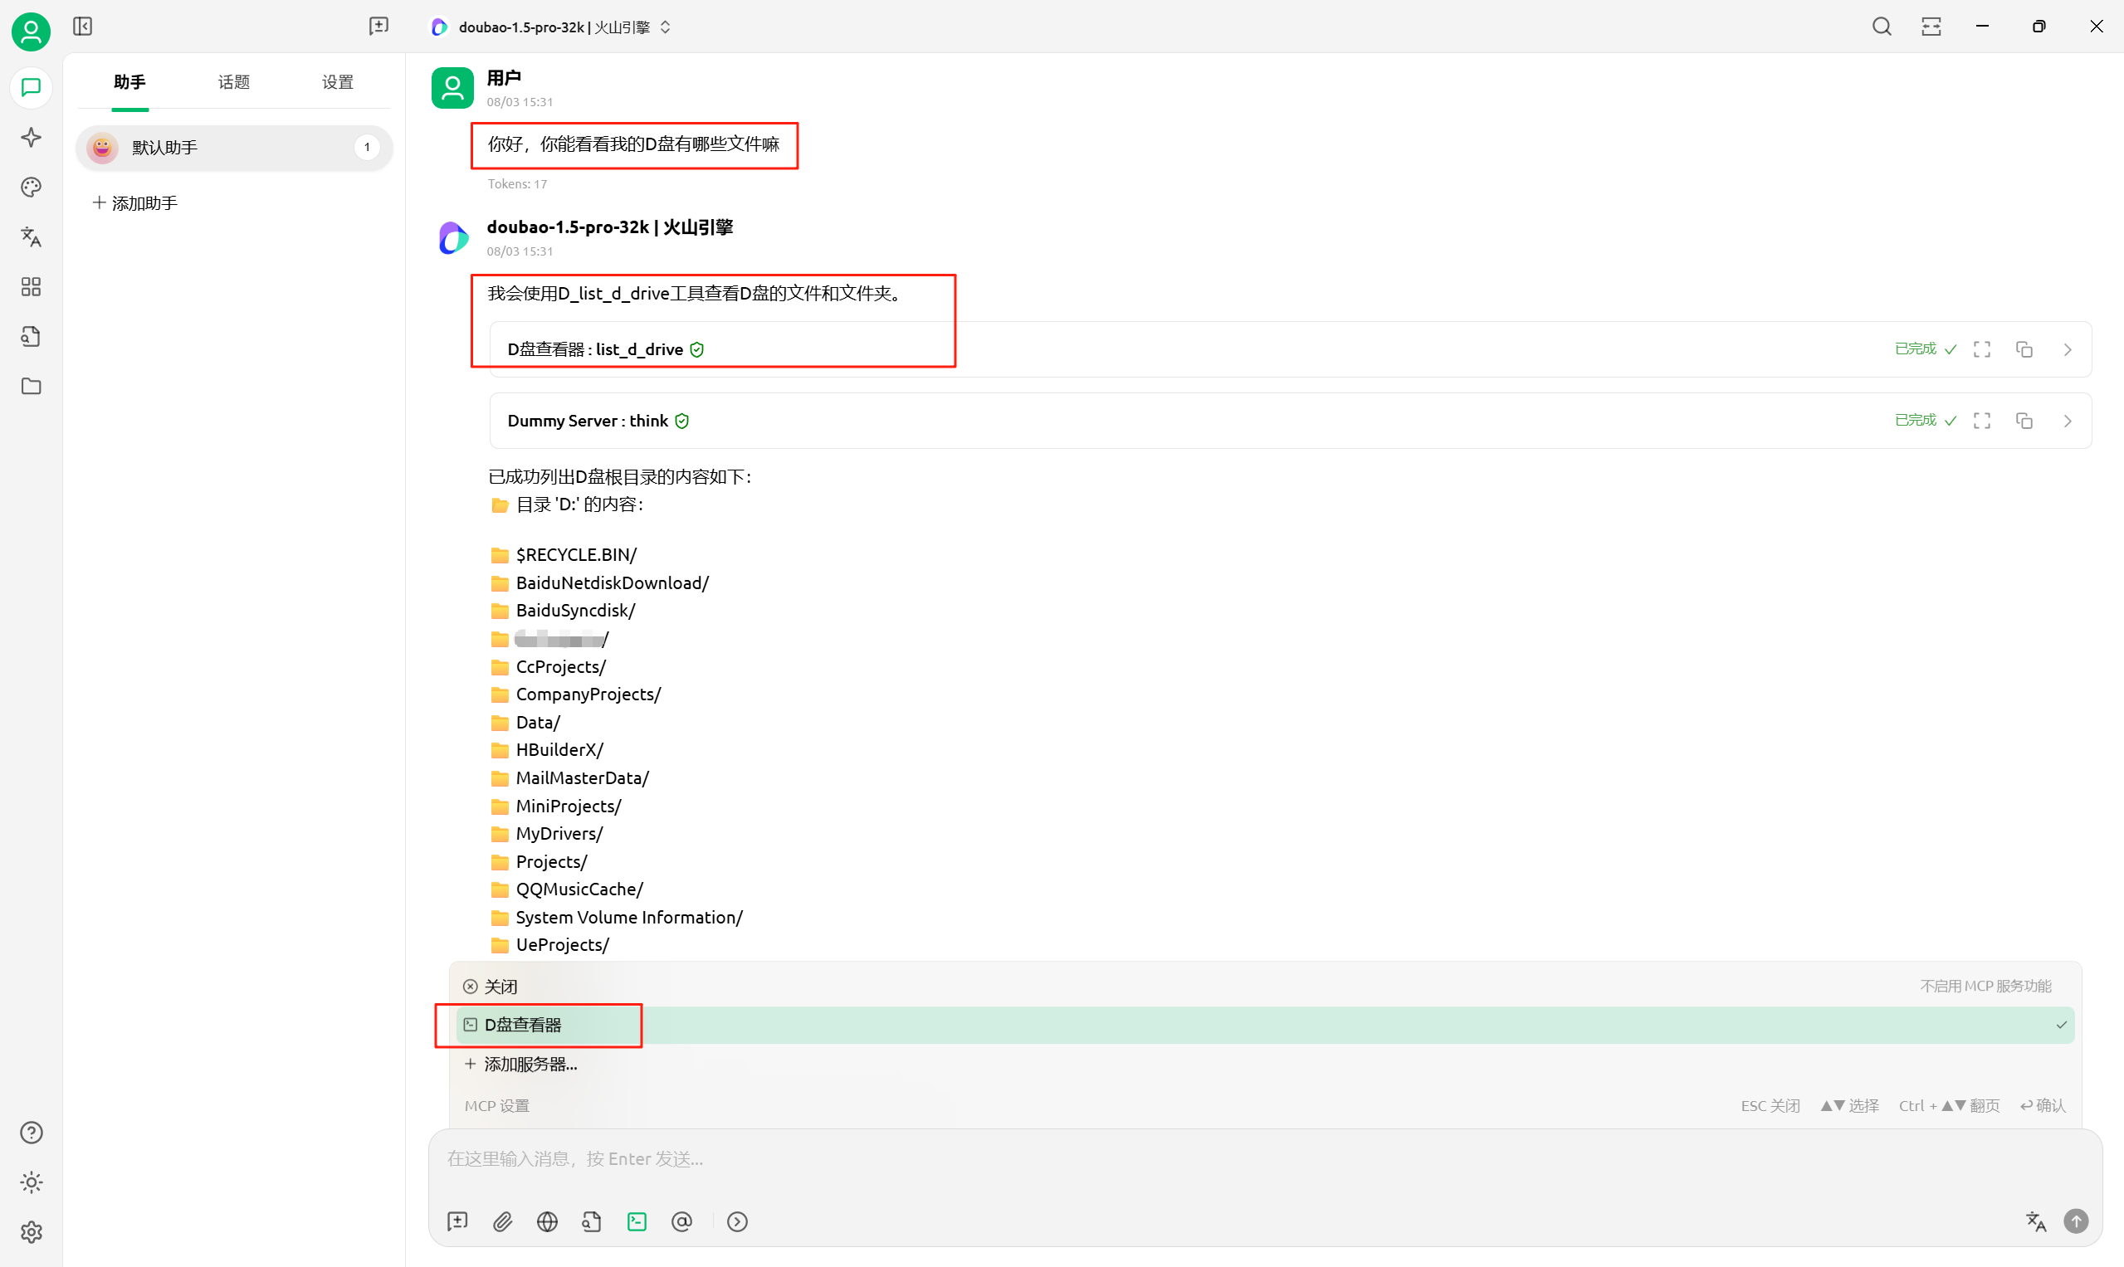Click the MiniProjects/ folder entry

[568, 806]
